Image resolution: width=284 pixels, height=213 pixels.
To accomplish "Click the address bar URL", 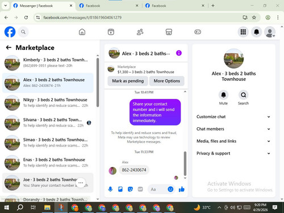I will pyautogui.click(x=82, y=18).
